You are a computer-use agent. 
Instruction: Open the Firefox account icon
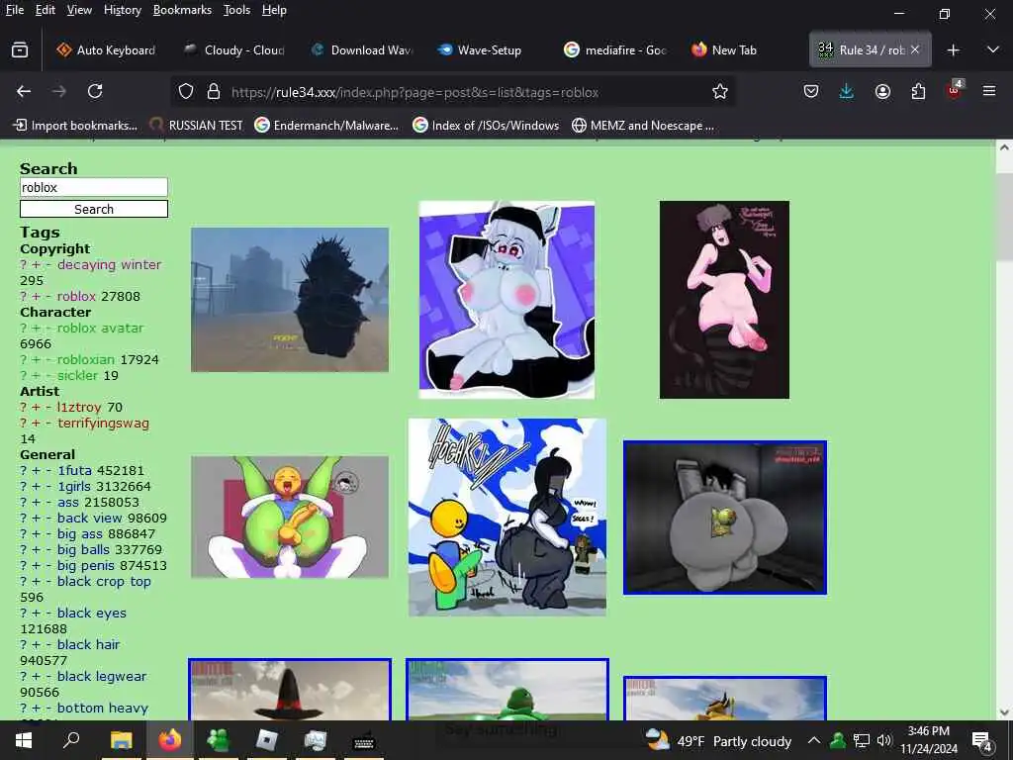tap(882, 92)
